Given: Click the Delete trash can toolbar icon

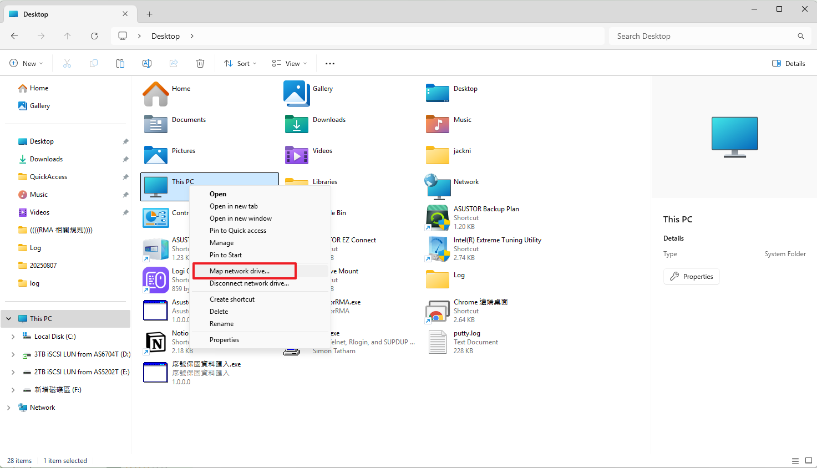Looking at the screenshot, I should [x=200, y=64].
